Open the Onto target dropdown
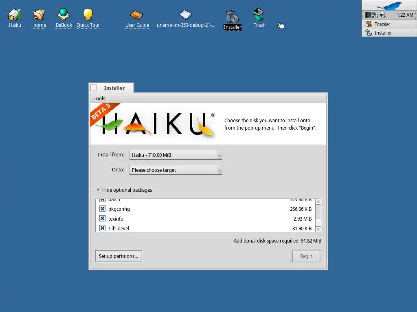 click(176, 170)
